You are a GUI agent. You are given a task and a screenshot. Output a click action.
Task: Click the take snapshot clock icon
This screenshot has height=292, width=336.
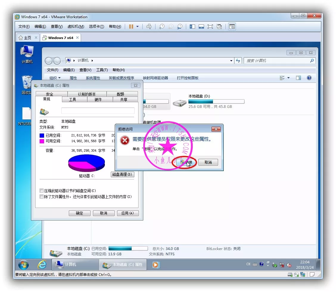pos(161,27)
